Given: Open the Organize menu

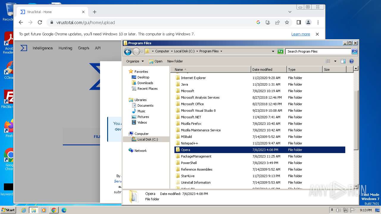Looking at the screenshot, I should tap(135, 61).
